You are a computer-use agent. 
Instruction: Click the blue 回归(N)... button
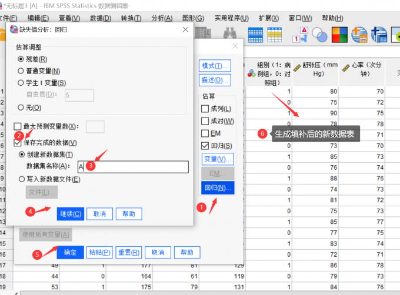tap(218, 187)
